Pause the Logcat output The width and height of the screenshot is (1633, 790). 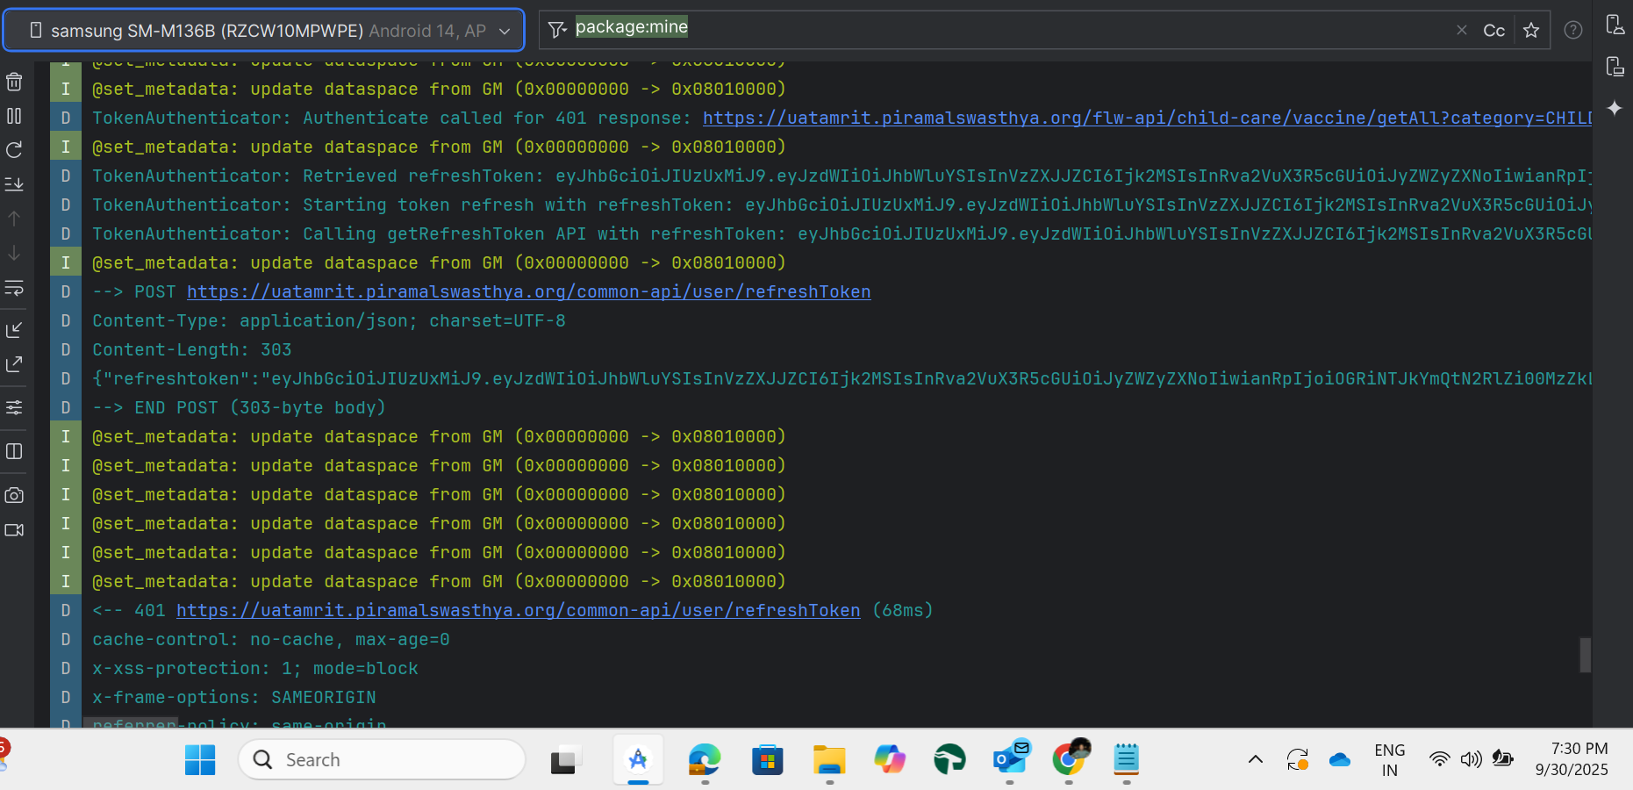(x=14, y=116)
